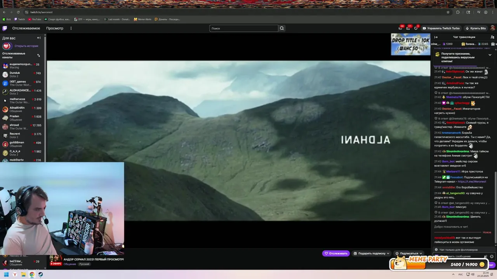Open Windows Start menu
The width and height of the screenshot is (497, 279).
(x=6, y=274)
